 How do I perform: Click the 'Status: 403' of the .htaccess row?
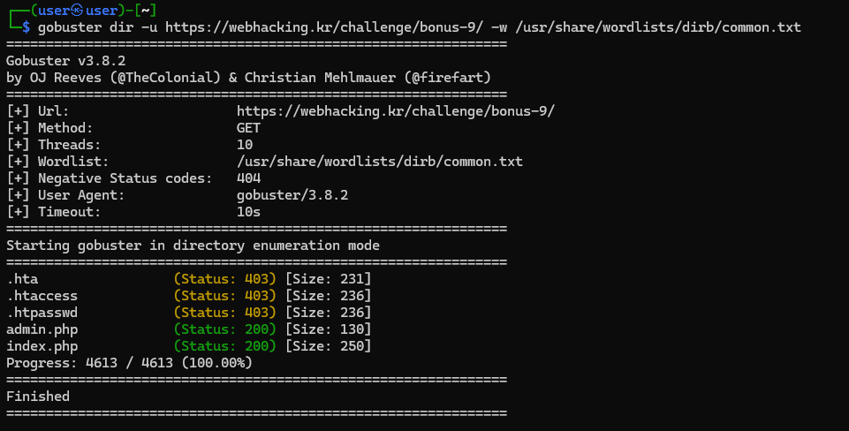(x=224, y=296)
